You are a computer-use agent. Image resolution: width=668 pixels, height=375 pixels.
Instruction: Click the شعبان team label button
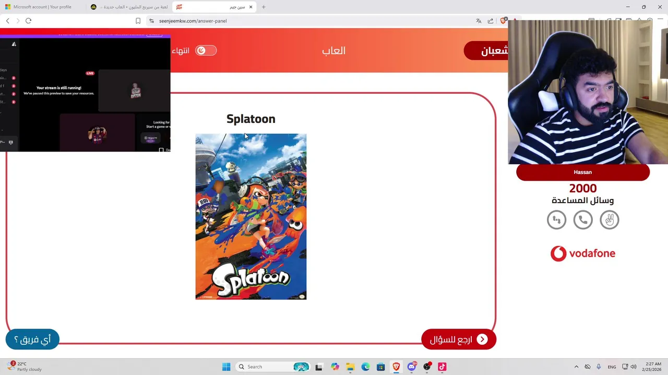click(x=486, y=51)
